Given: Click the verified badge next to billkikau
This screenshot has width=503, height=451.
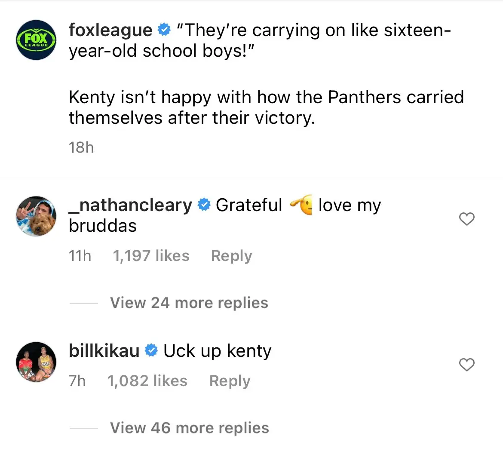Looking at the screenshot, I should pos(151,351).
